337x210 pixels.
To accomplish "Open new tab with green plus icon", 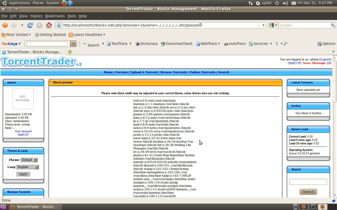I will [70, 52].
